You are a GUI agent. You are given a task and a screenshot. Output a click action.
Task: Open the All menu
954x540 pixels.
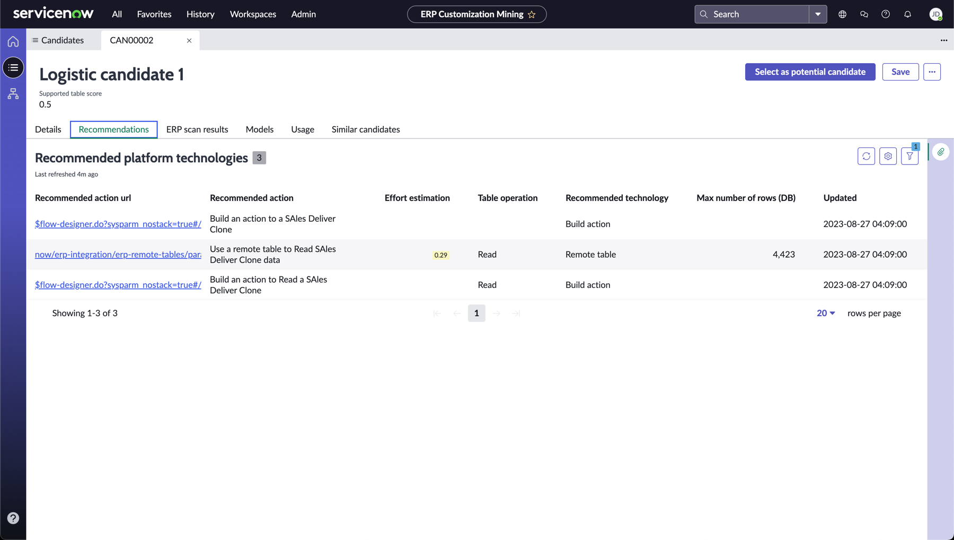pyautogui.click(x=117, y=14)
